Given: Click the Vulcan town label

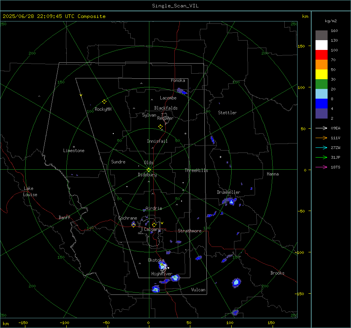Looking at the screenshot, I should (198, 290).
